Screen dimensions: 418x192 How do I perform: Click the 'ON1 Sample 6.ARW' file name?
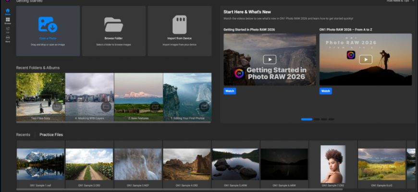click(x=284, y=185)
